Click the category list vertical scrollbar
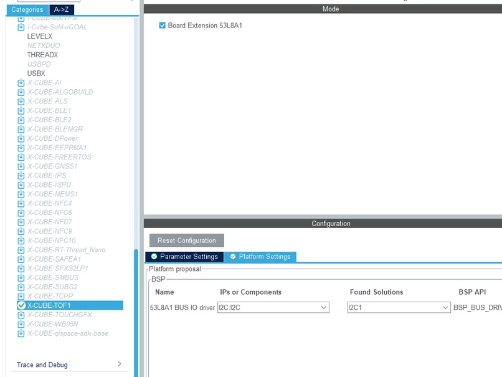The height and width of the screenshot is (377, 502). [136, 312]
